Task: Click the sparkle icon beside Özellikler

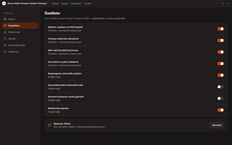Action: point(5,26)
